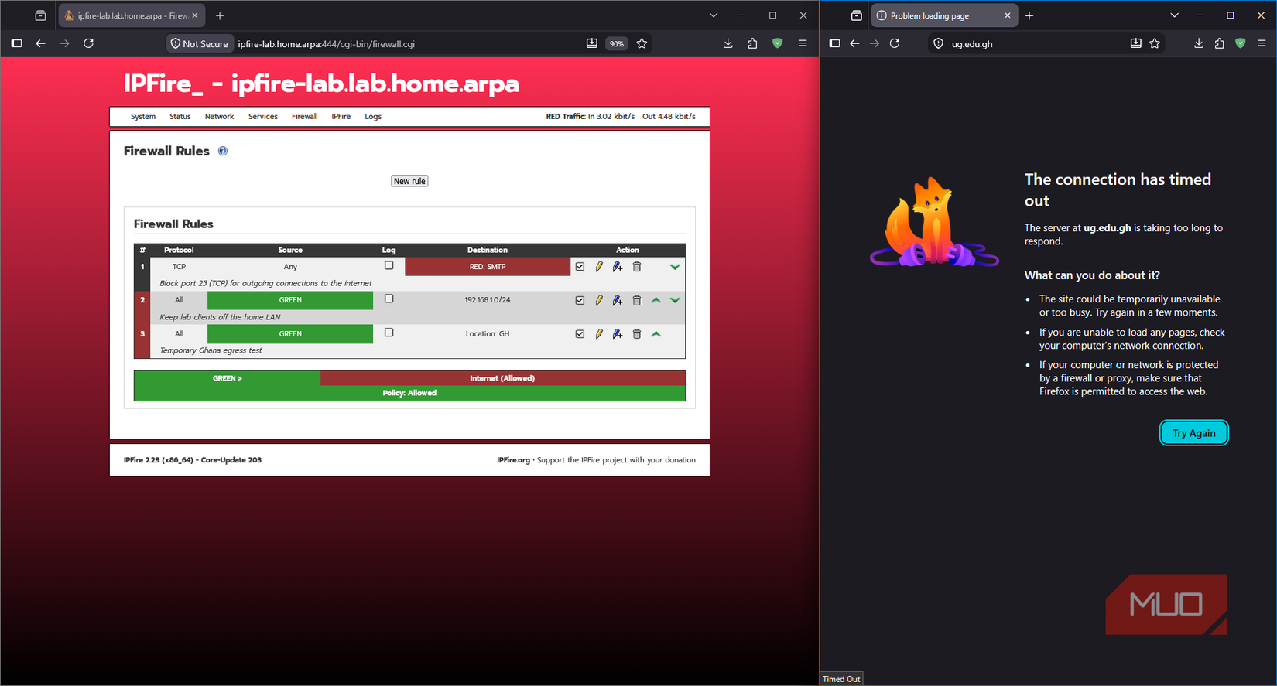Open the Services menu
Screen dimensions: 1277x686
pos(263,117)
